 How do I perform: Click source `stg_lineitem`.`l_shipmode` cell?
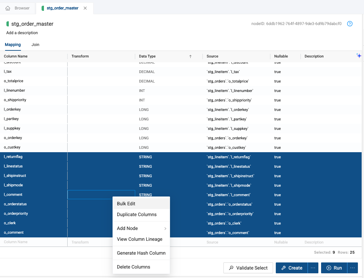click(229, 185)
